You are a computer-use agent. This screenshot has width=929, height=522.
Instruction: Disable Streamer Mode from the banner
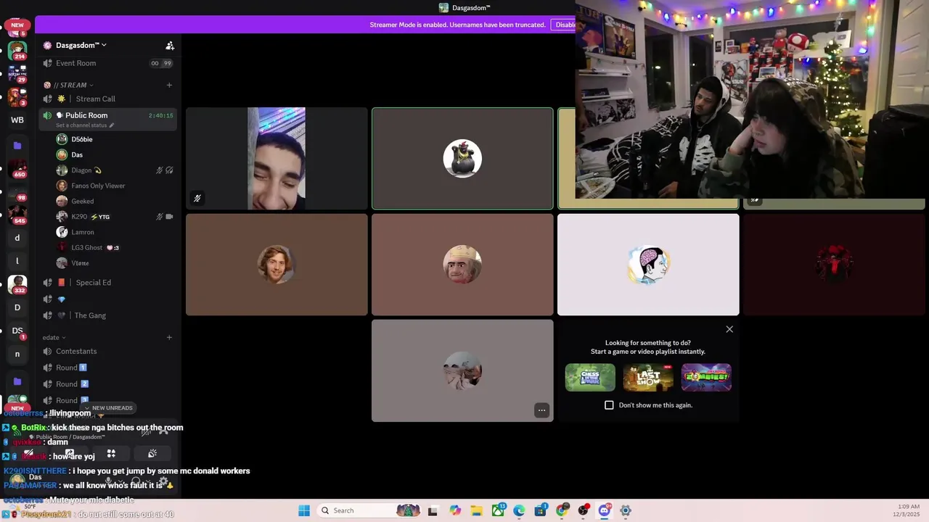click(564, 25)
